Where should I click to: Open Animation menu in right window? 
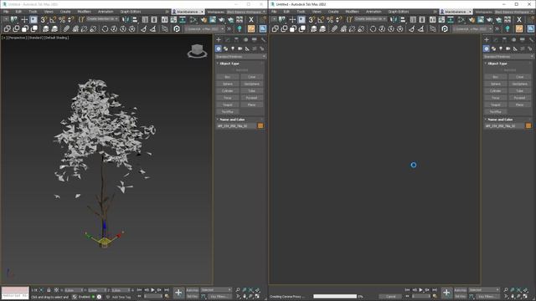pos(374,12)
